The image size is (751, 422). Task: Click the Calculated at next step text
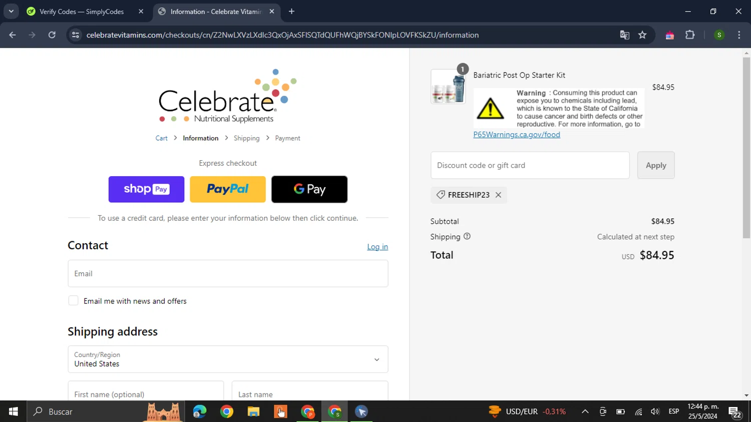(x=636, y=237)
